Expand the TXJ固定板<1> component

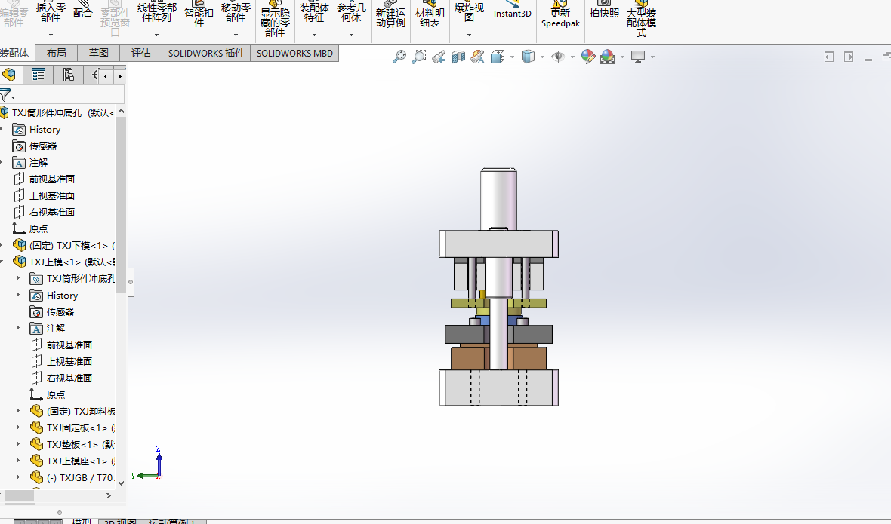(17, 427)
